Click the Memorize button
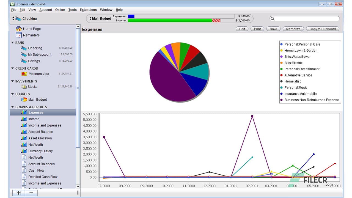352x198 pixels. click(x=293, y=29)
